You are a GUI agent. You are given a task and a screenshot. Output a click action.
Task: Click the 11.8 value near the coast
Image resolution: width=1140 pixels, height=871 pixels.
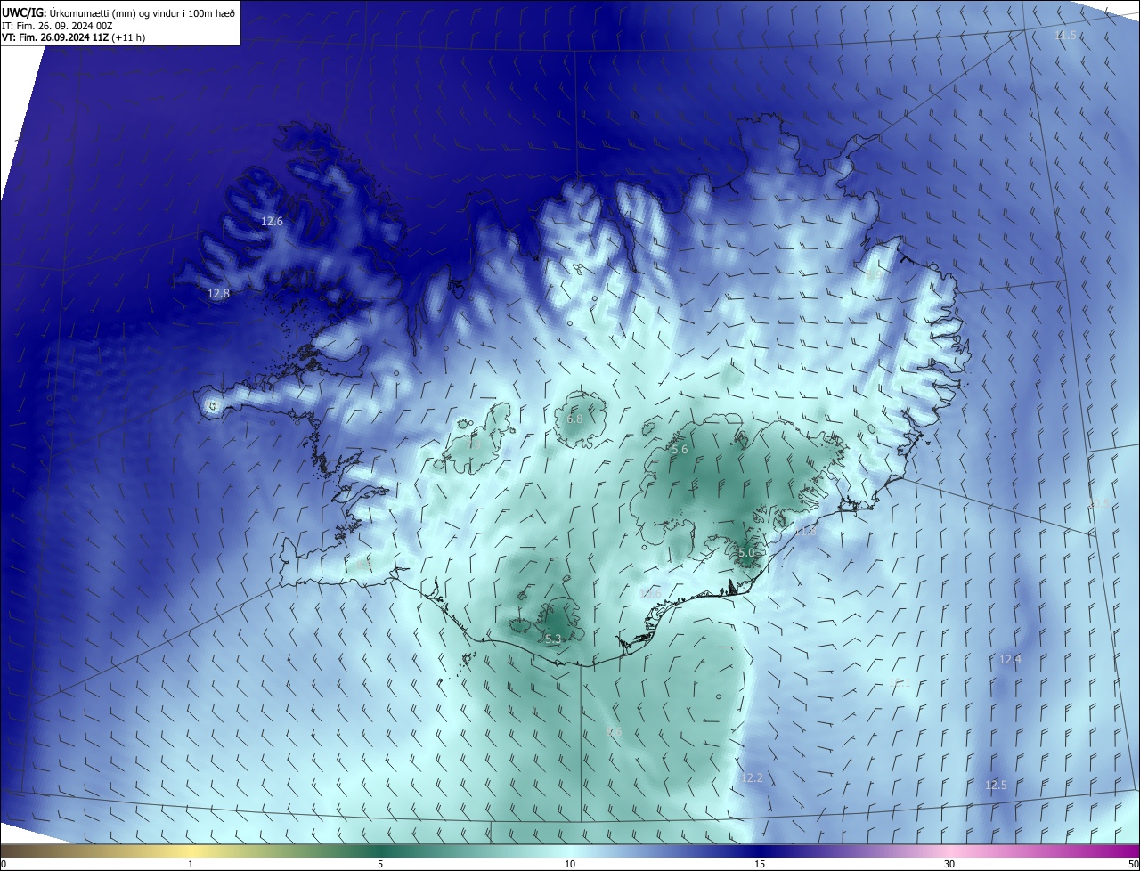coord(805,531)
